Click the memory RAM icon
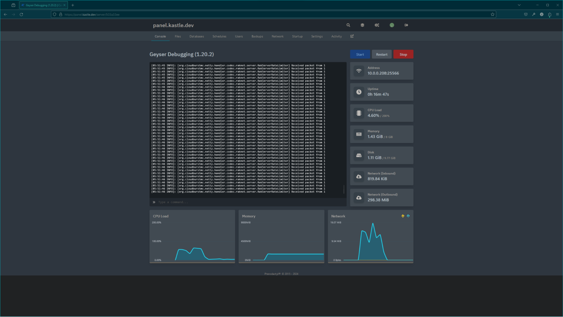 359,134
